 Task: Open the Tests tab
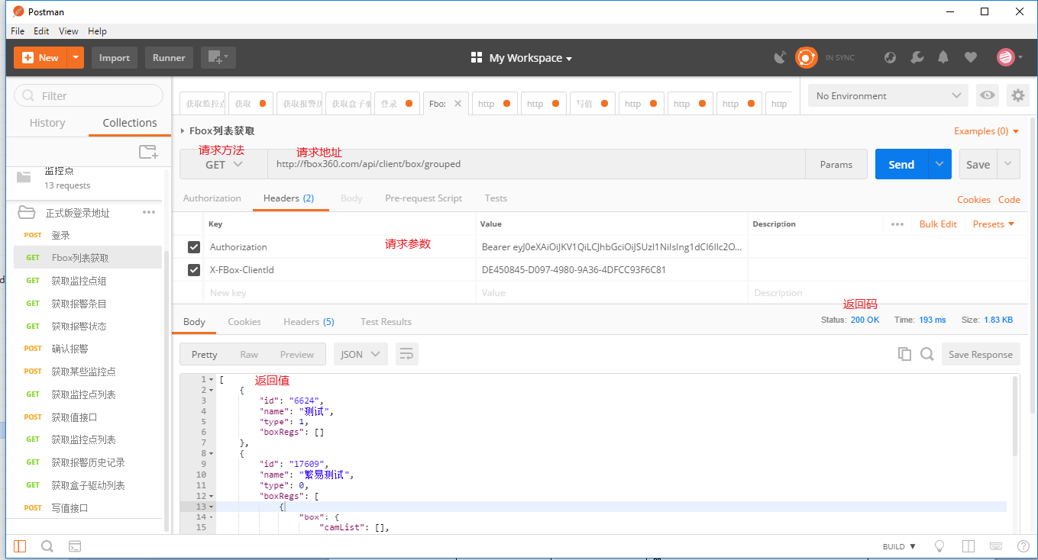[x=496, y=198]
